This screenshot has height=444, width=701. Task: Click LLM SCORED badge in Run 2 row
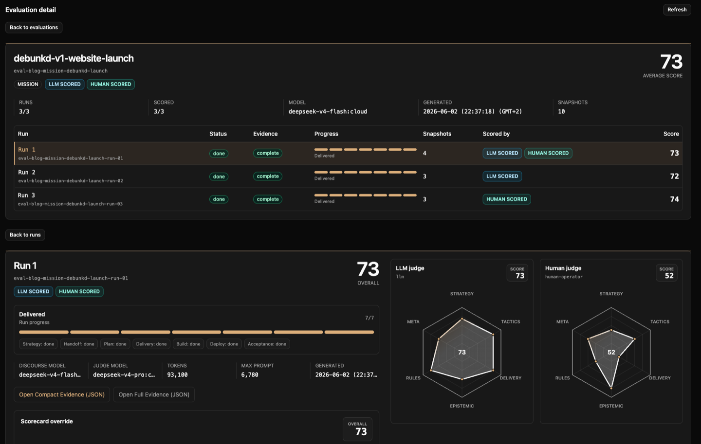(x=502, y=176)
